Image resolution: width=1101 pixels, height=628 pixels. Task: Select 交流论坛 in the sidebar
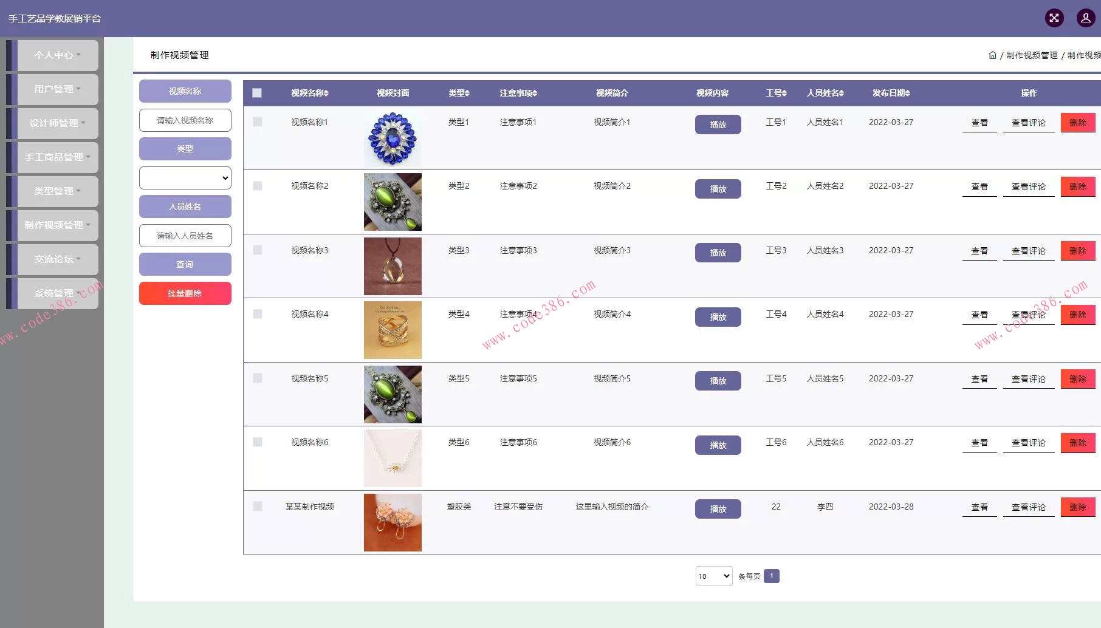pos(55,259)
